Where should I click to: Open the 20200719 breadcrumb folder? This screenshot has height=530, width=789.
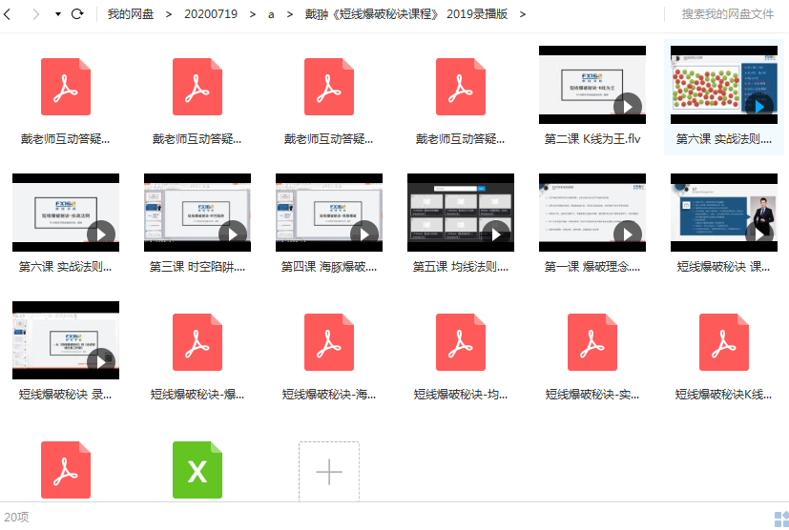(210, 14)
